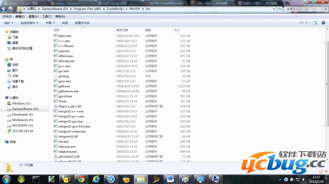Click the 音乐 music library icon
The height and width of the screenshot is (184, 329).
[x=9, y=87]
